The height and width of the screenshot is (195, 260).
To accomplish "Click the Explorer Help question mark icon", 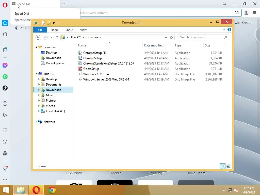I will point(229,29).
